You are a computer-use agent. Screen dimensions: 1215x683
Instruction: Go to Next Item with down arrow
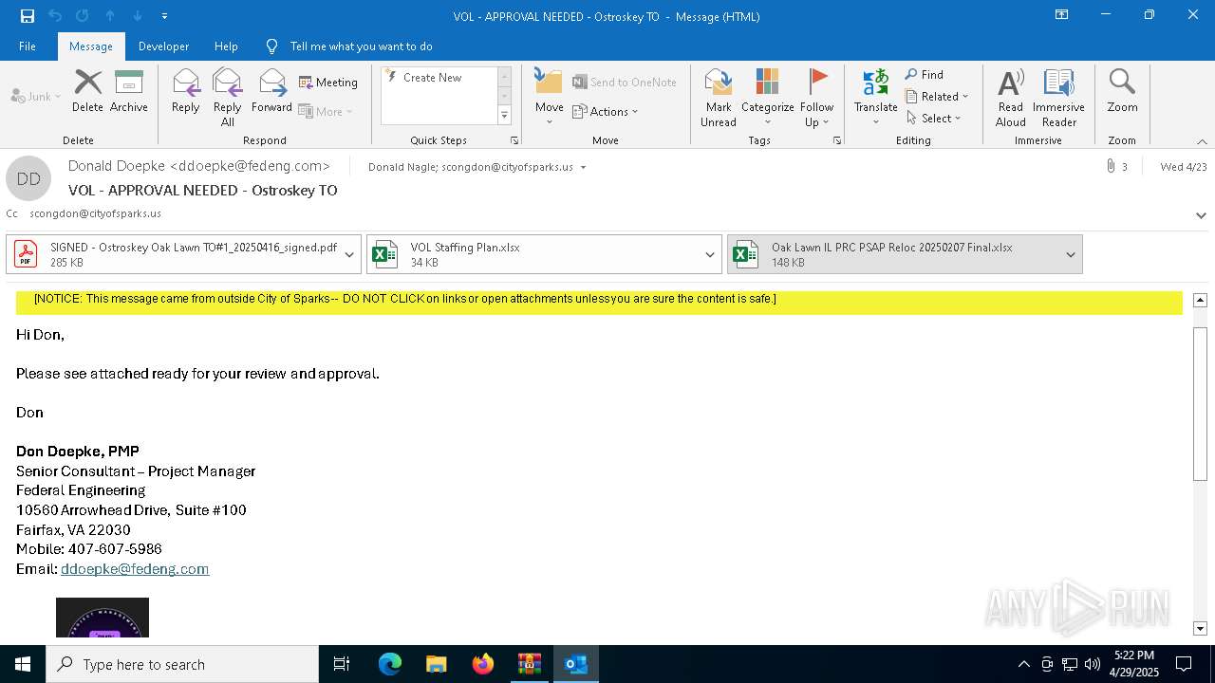(x=138, y=16)
